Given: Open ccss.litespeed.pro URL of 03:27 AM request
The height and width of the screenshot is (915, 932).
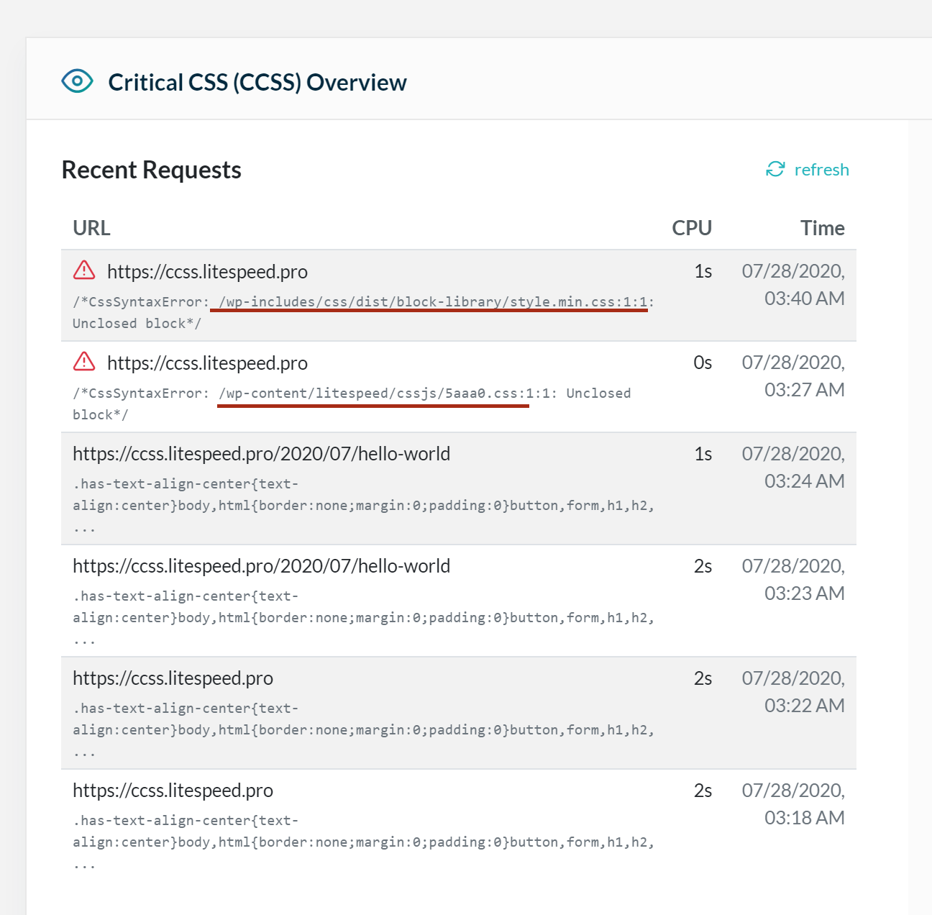Looking at the screenshot, I should click(207, 363).
